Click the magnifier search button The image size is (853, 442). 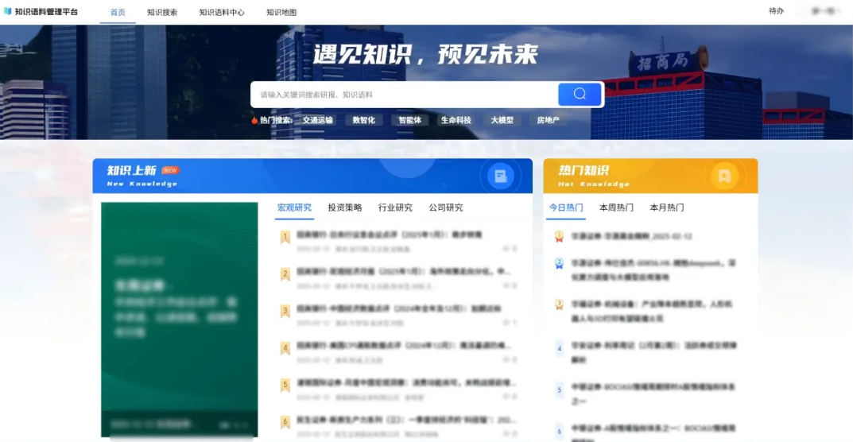click(x=580, y=94)
